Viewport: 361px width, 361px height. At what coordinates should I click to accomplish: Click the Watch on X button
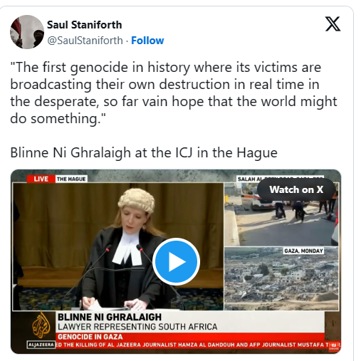296,189
